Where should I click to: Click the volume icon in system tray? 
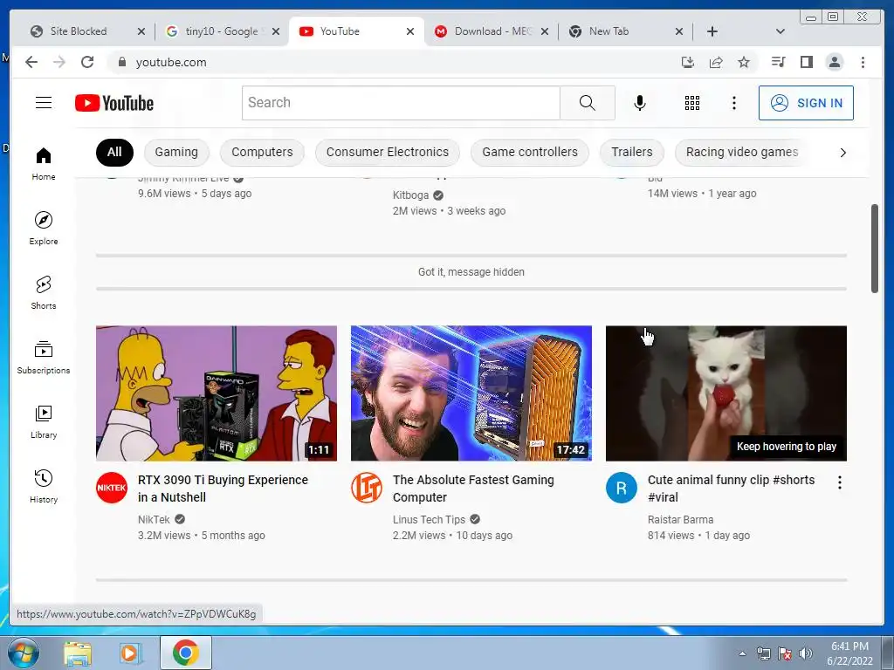click(x=806, y=653)
